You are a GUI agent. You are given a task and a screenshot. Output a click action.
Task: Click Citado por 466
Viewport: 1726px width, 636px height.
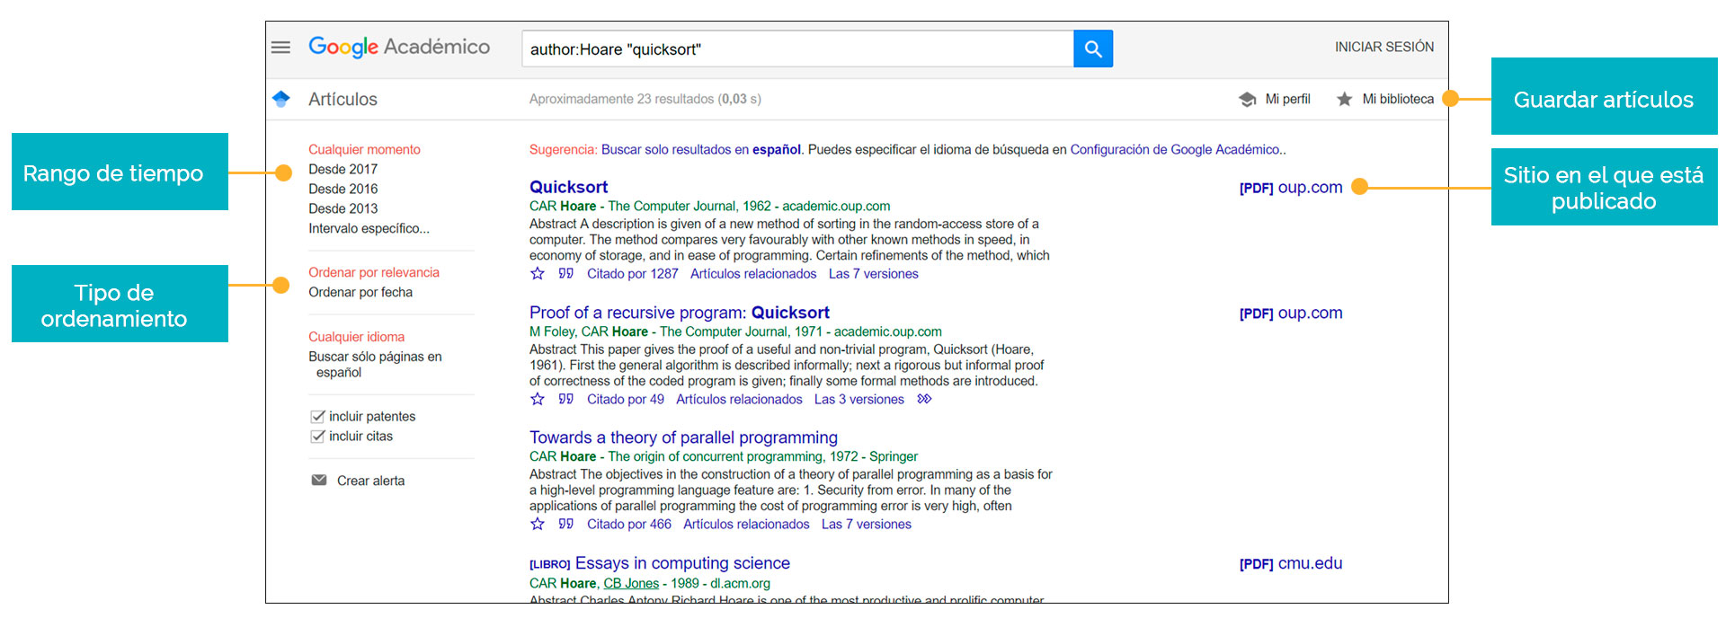click(629, 524)
